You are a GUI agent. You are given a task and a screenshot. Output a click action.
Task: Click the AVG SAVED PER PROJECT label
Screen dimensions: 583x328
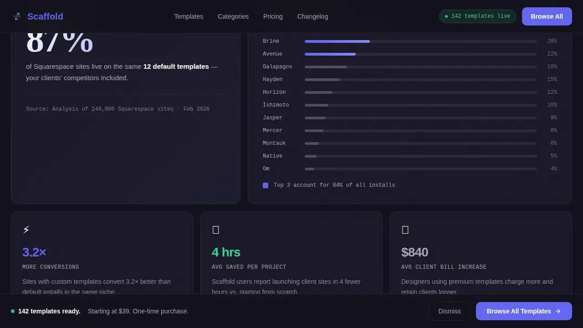coord(249,267)
